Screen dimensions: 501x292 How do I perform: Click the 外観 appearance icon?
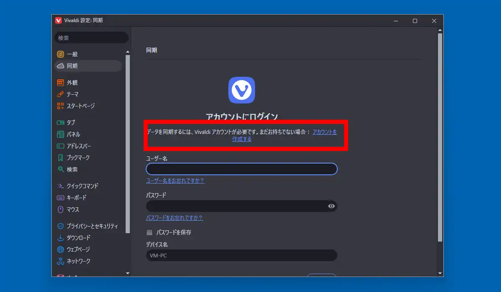[61, 83]
